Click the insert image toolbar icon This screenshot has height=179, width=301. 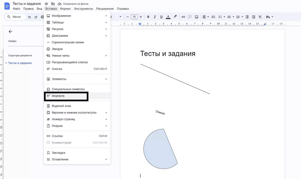[196, 17]
